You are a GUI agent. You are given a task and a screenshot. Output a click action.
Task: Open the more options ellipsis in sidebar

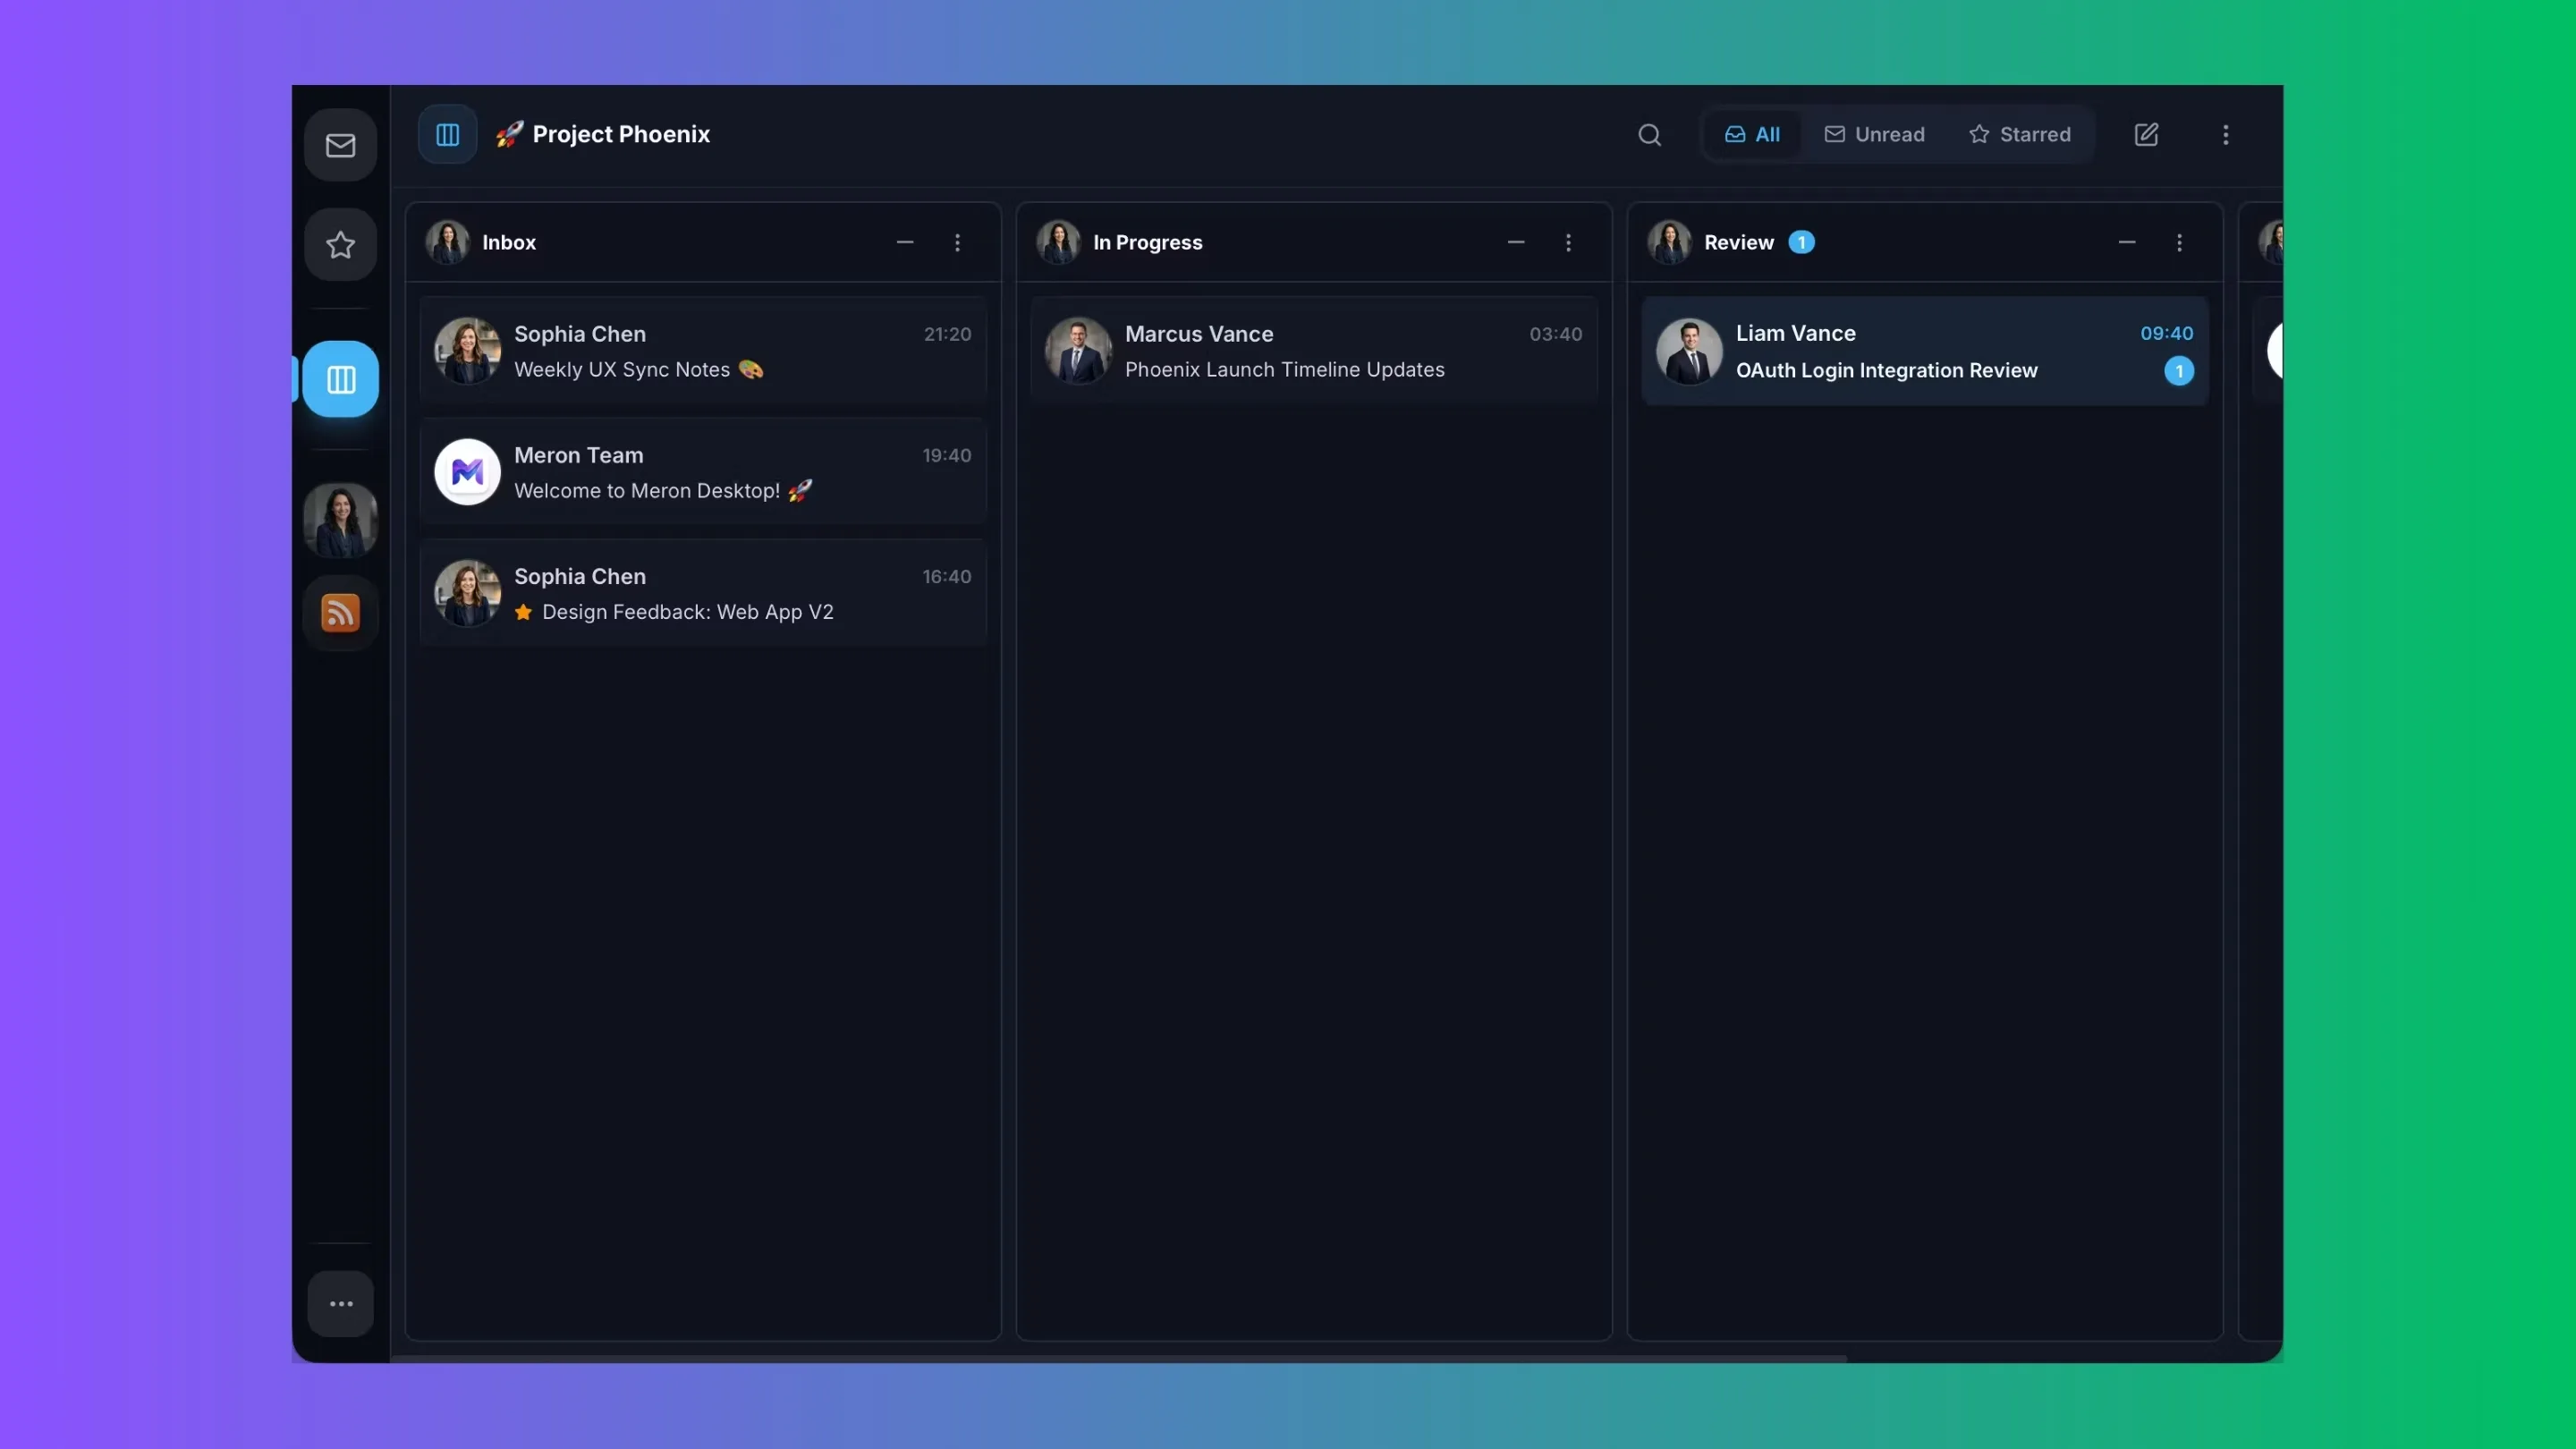pos(340,1303)
